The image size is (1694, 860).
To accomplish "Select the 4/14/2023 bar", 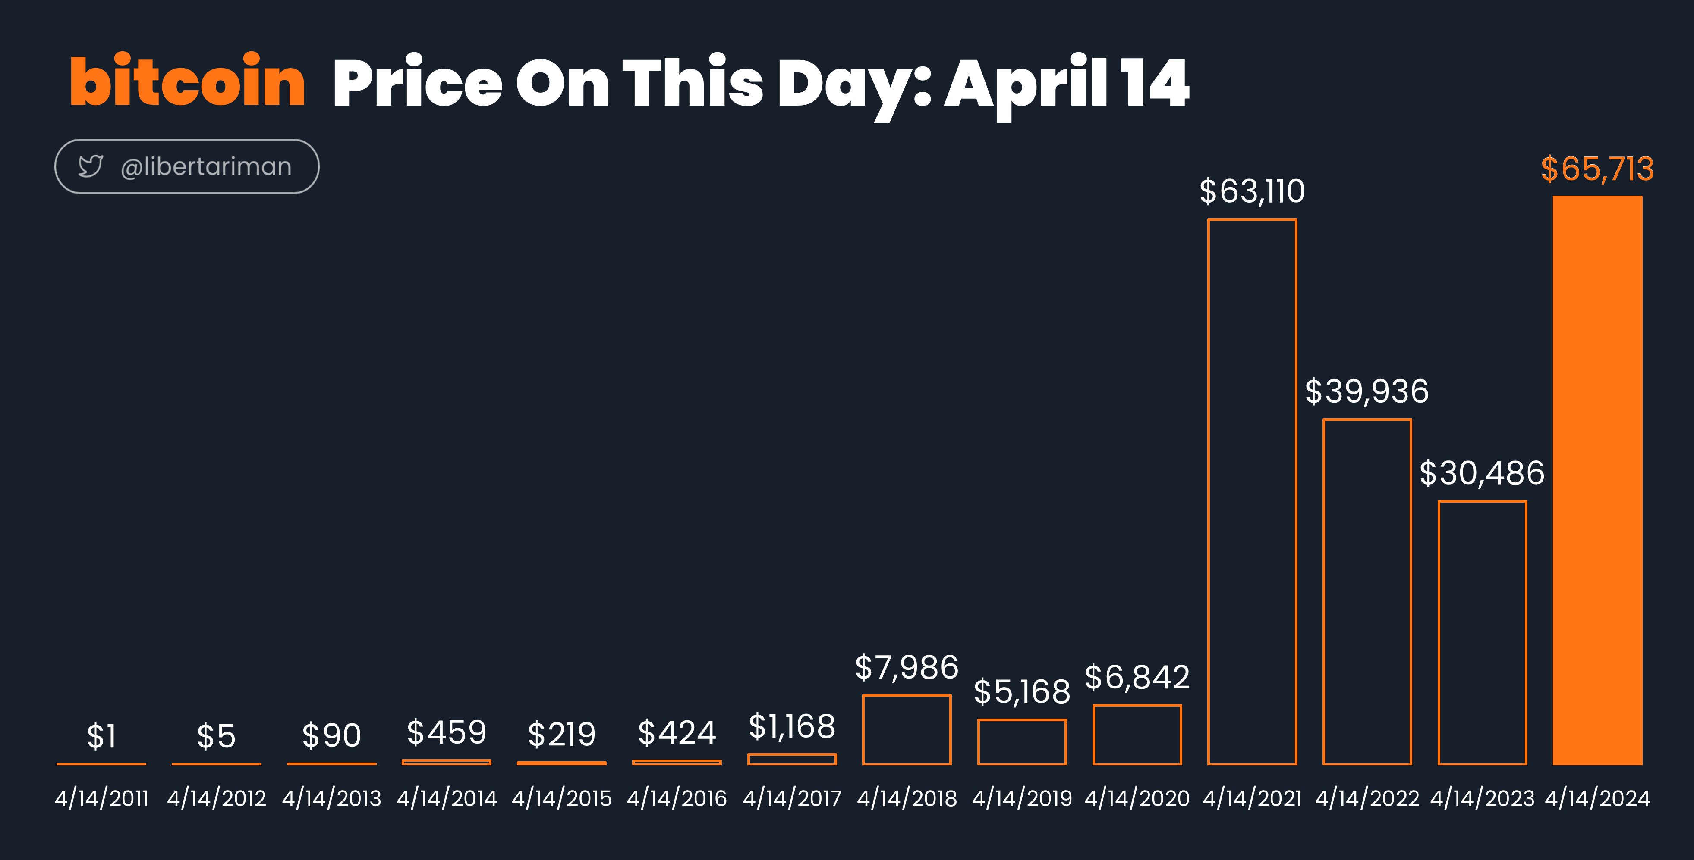I will 1482,633.
